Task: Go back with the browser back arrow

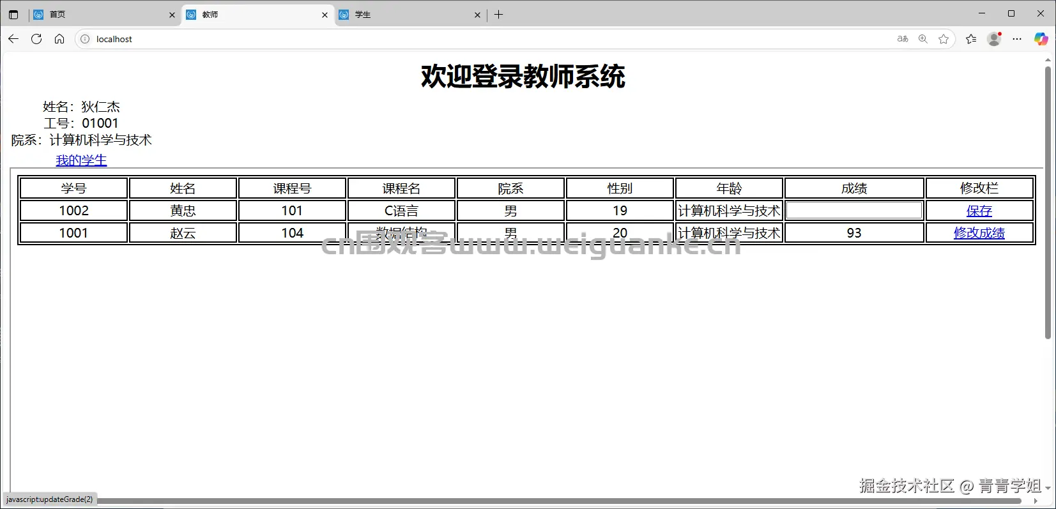Action: 13,39
